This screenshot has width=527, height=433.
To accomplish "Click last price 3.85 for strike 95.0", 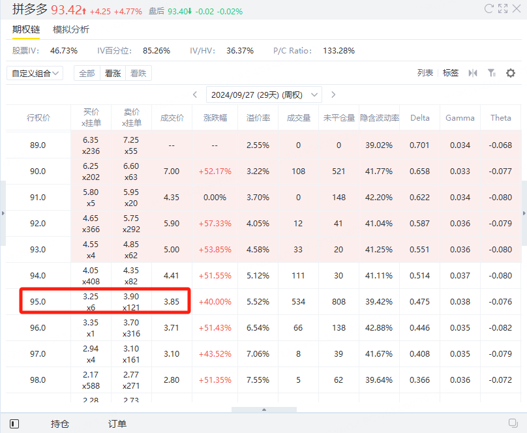I will tap(172, 302).
